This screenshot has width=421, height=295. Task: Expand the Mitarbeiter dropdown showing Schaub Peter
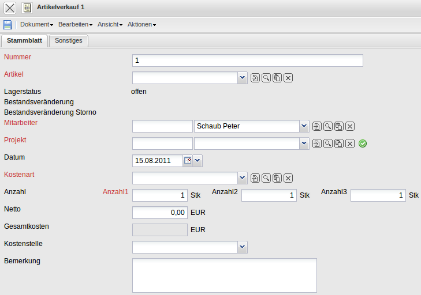click(x=304, y=126)
